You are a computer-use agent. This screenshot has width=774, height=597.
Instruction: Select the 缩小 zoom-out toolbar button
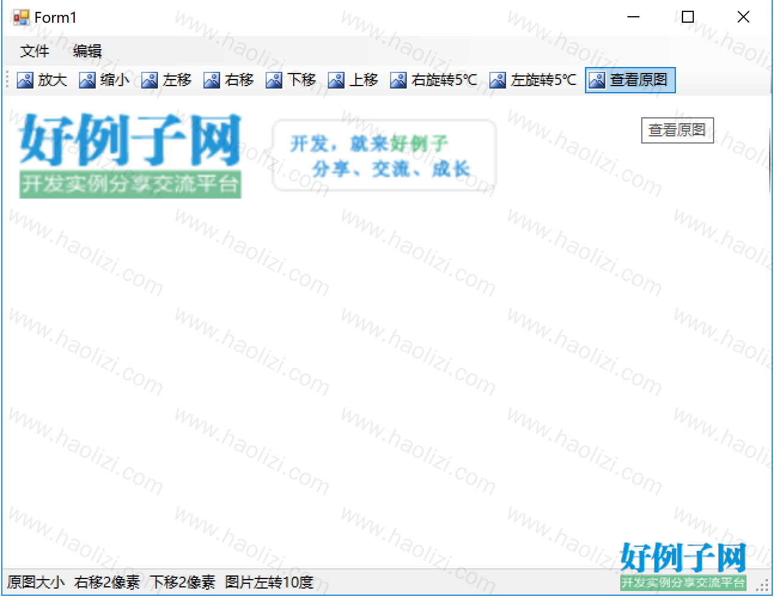point(104,80)
